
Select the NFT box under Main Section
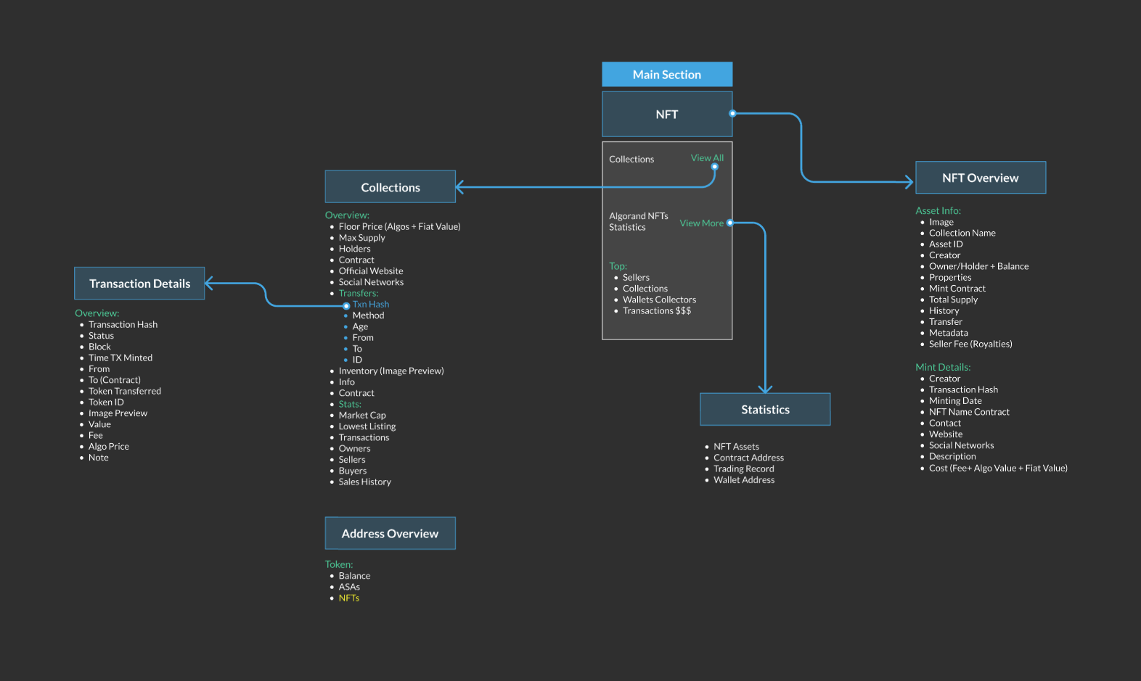(666, 115)
